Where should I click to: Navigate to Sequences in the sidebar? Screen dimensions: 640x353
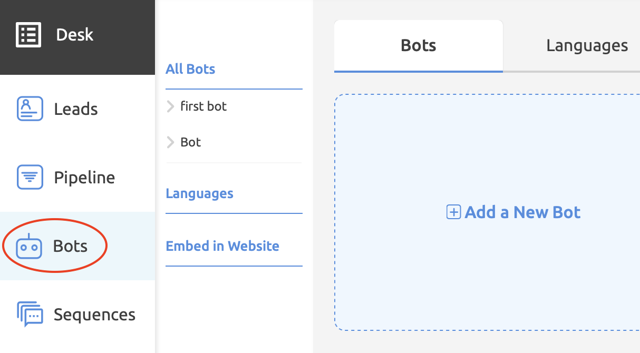pos(94,313)
